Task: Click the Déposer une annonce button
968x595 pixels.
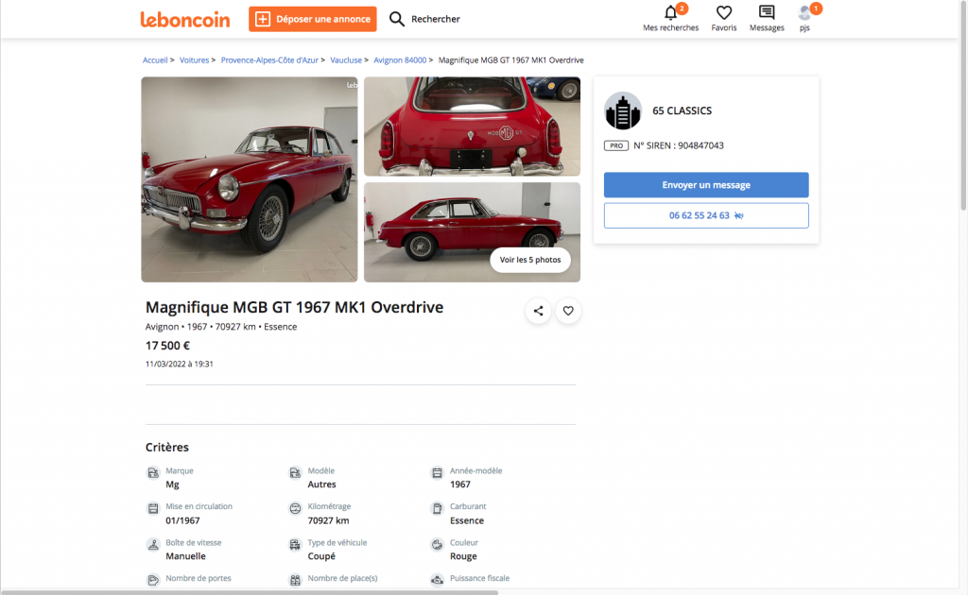Action: [x=312, y=19]
